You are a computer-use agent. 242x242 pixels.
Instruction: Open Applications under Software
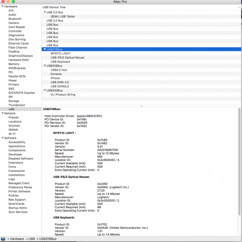tap(17, 146)
